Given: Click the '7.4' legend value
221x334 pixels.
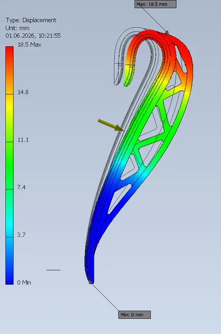Looking at the screenshot, I should tap(21, 187).
